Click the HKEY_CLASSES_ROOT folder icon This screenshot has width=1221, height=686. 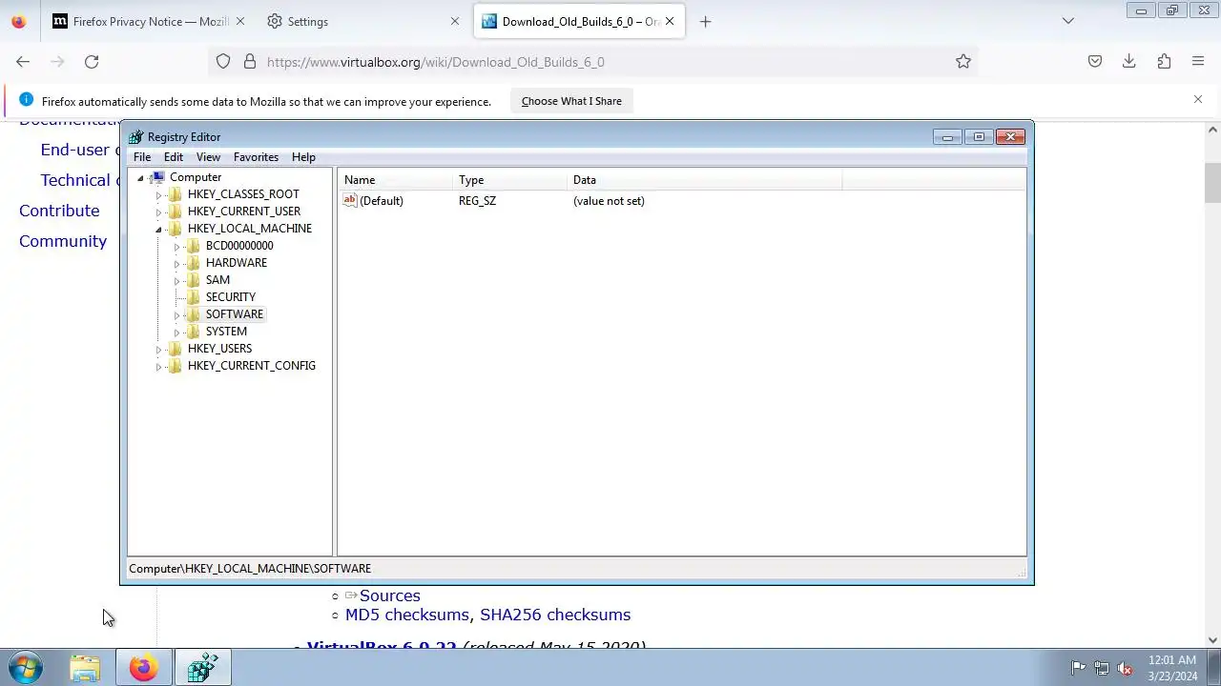[176, 194]
